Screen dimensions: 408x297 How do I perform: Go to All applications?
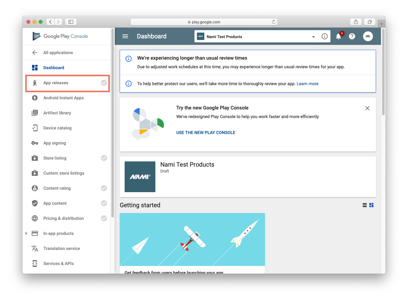[x=58, y=53]
